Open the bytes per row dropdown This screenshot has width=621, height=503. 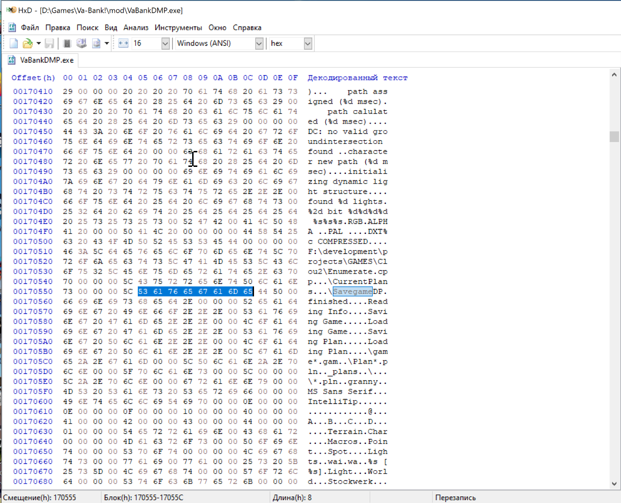(165, 44)
